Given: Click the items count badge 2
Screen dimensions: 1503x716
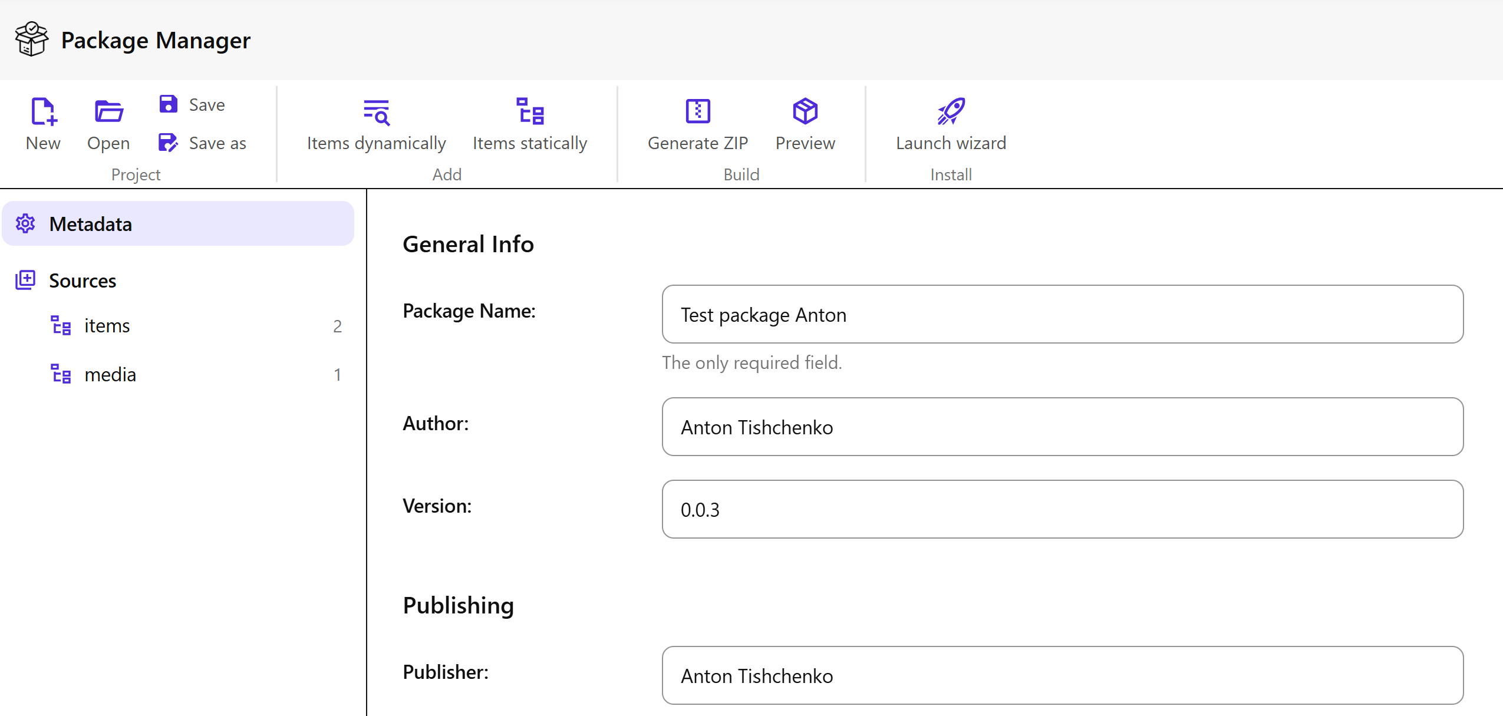Looking at the screenshot, I should (337, 326).
